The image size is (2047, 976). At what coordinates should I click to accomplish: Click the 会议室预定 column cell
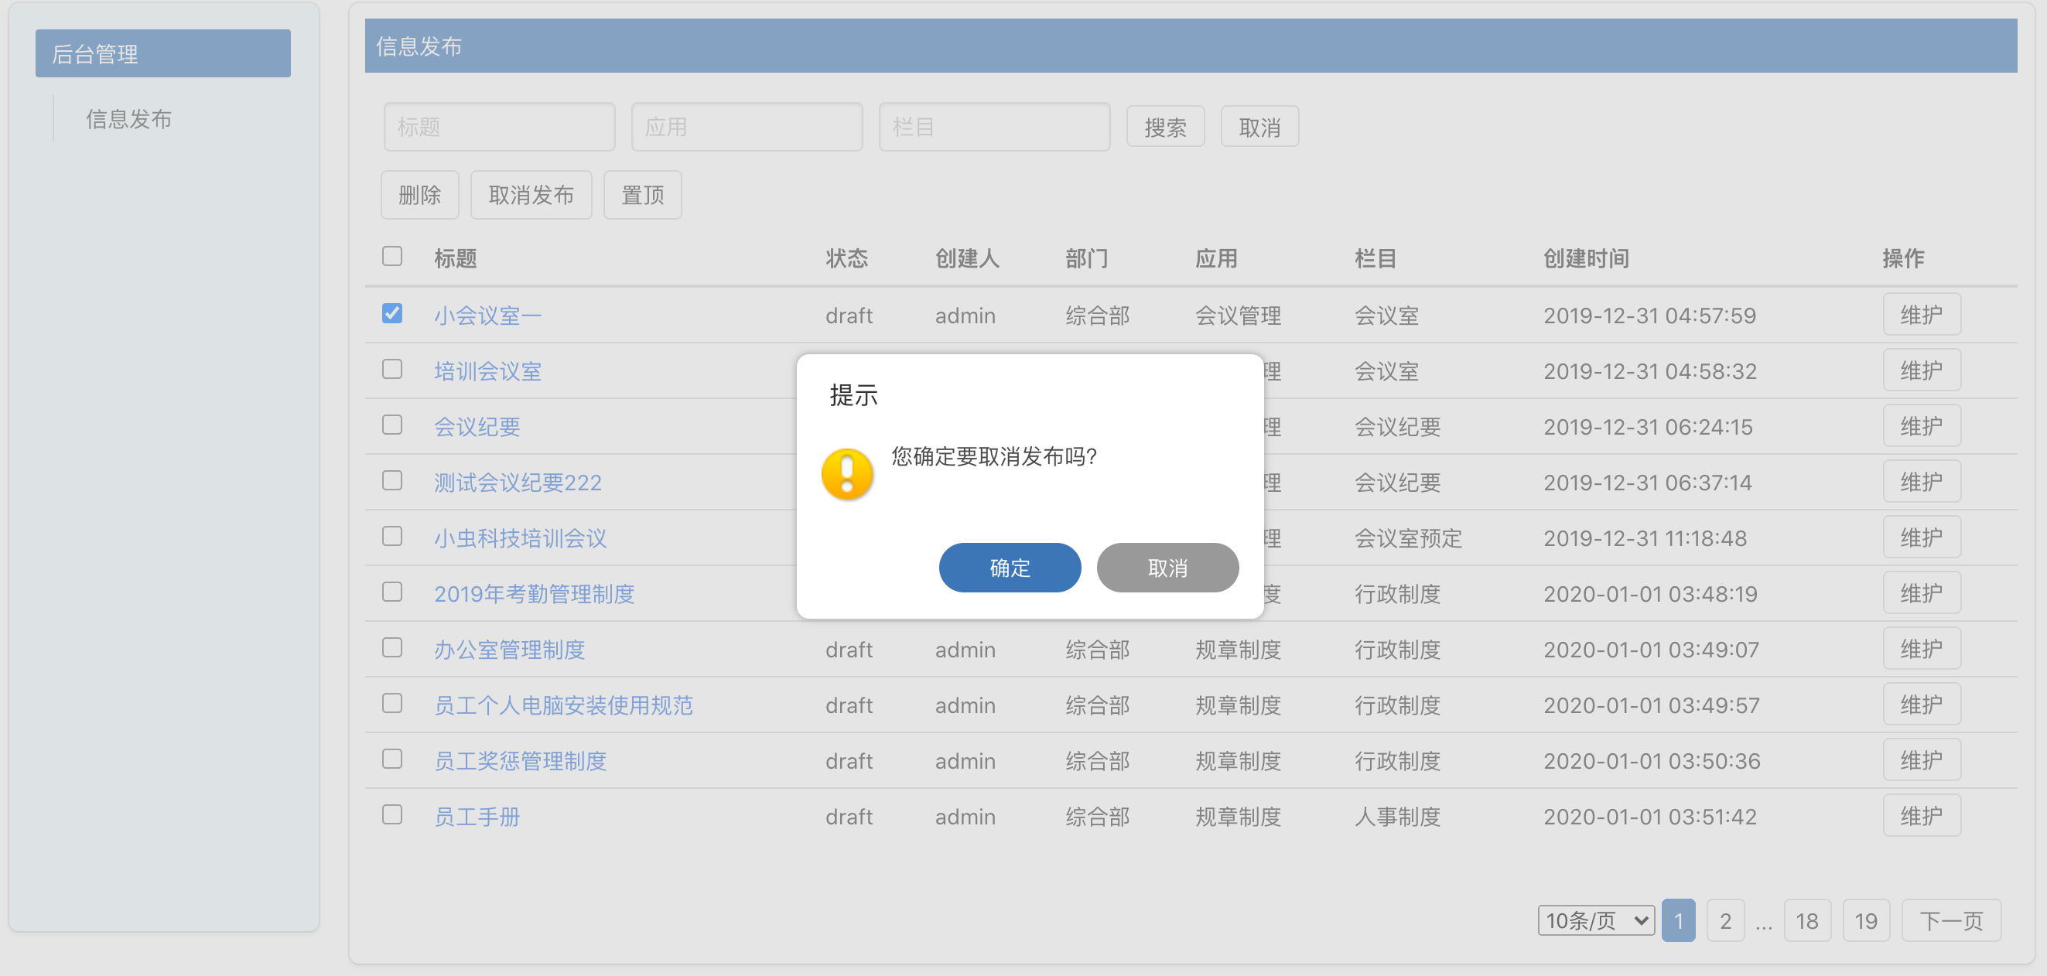tap(1408, 537)
